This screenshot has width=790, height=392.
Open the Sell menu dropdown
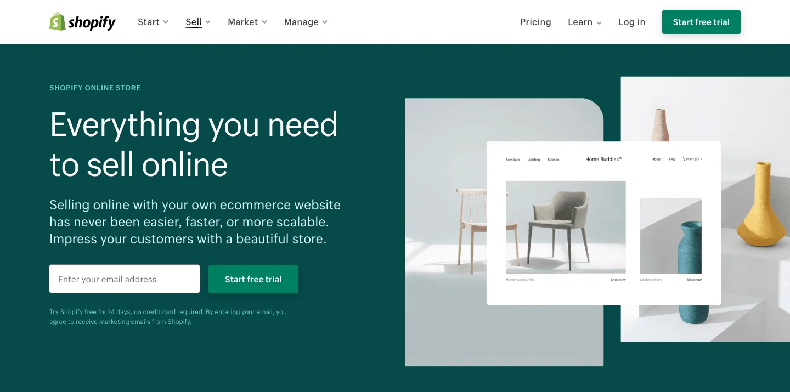198,22
